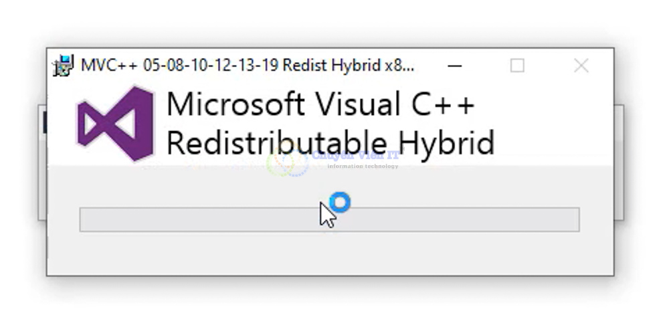Close the Redist Hybrid installer window

pos(581,66)
